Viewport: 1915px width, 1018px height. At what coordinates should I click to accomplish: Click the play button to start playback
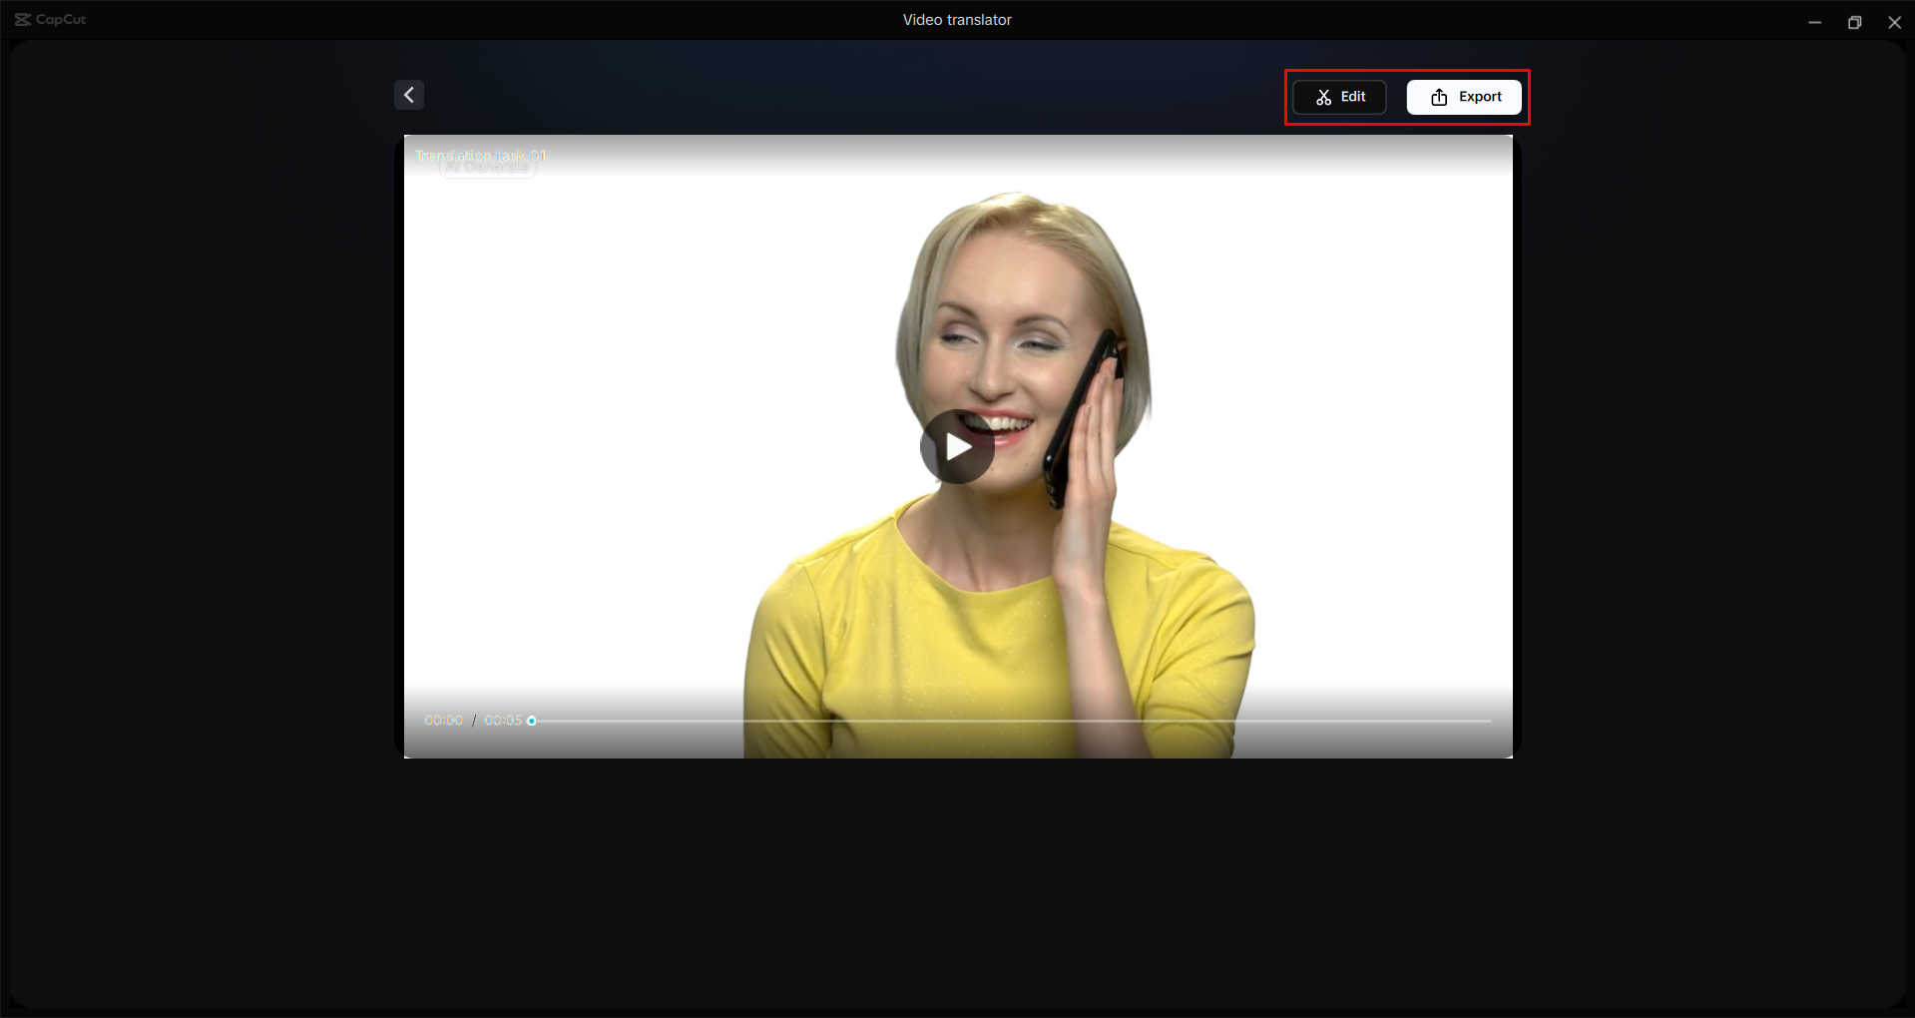[x=957, y=447]
